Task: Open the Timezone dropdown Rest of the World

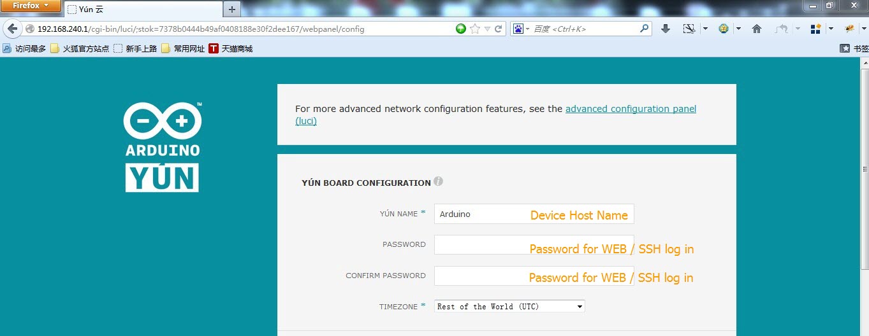Action: pos(509,306)
